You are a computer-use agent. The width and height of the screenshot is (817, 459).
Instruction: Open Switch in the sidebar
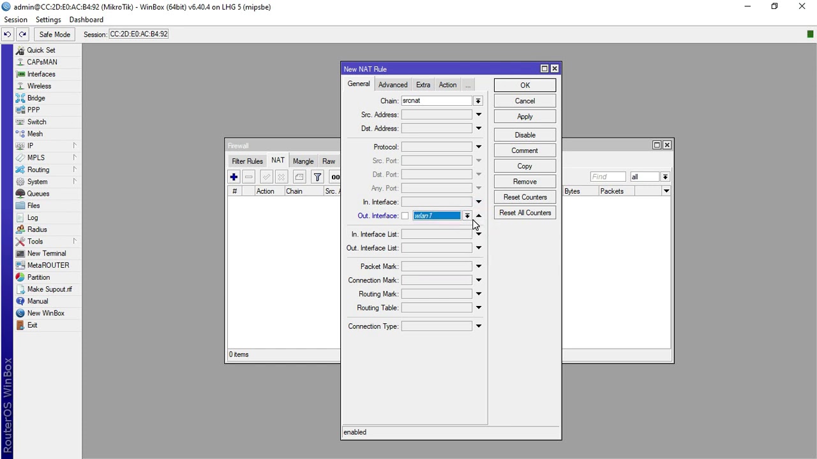pyautogui.click(x=36, y=122)
